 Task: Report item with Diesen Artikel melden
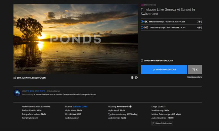click(162, 123)
